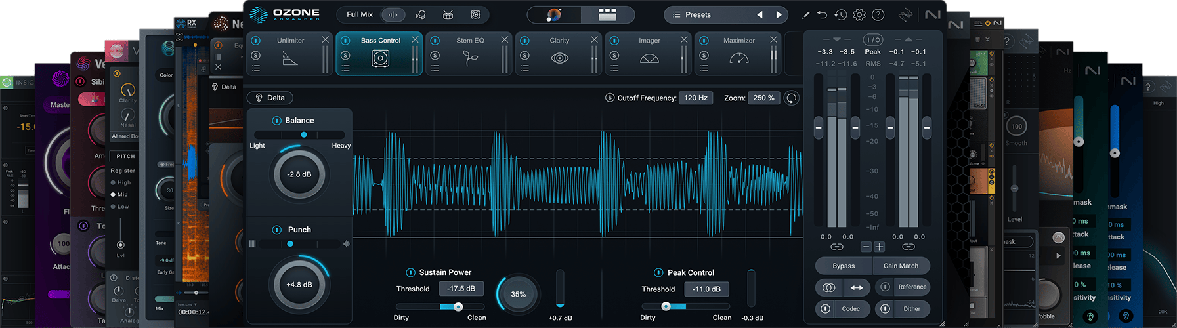Screen dimensions: 1177x328
Task: Swap channels with the double-arrow icon
Action: coord(857,287)
